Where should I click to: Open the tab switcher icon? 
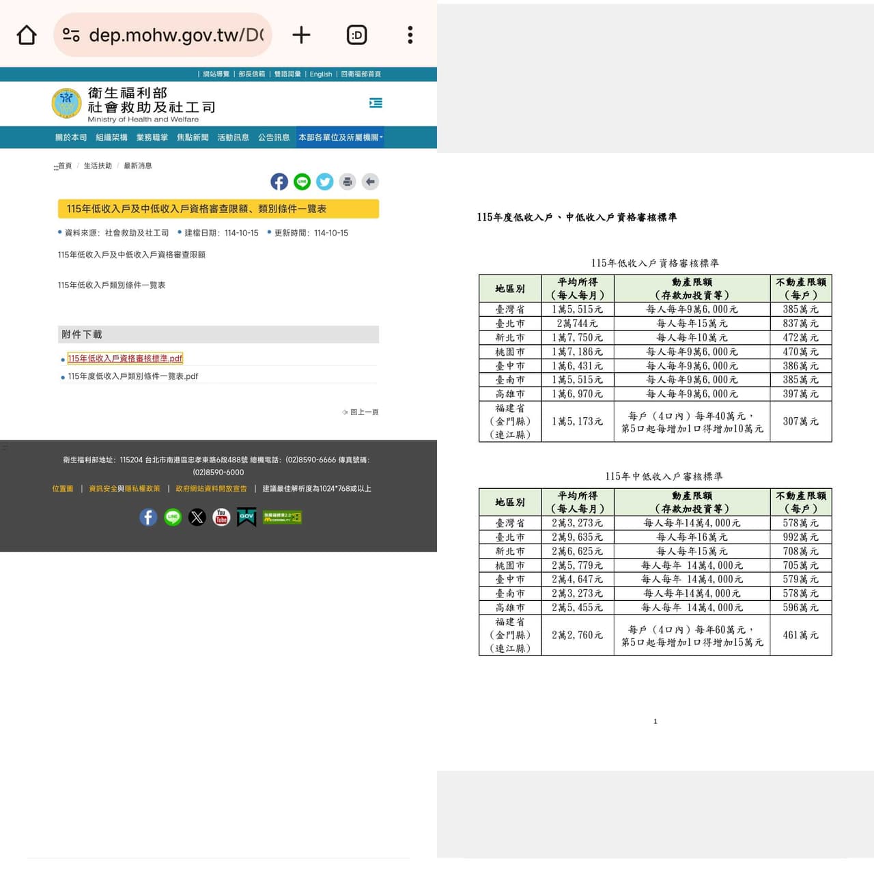(357, 35)
